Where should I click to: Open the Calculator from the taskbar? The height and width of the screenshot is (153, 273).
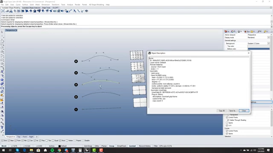pyautogui.click(x=80, y=150)
